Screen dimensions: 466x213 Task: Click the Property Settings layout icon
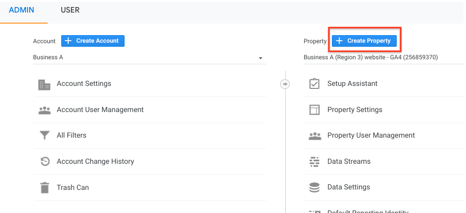(x=314, y=110)
